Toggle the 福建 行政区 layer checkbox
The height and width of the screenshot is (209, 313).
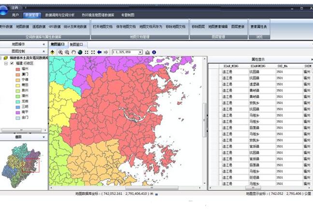point(12,63)
